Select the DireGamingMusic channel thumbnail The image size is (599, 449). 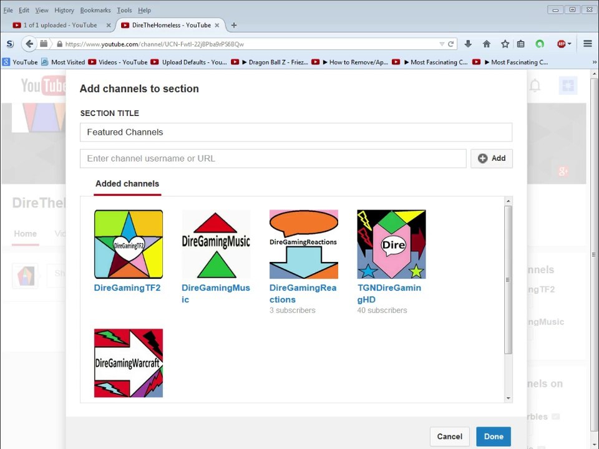[x=217, y=244]
